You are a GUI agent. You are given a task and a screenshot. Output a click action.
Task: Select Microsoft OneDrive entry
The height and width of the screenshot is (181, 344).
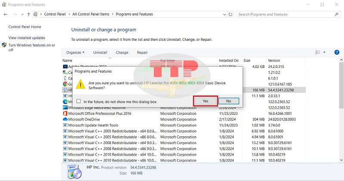pos(84,120)
